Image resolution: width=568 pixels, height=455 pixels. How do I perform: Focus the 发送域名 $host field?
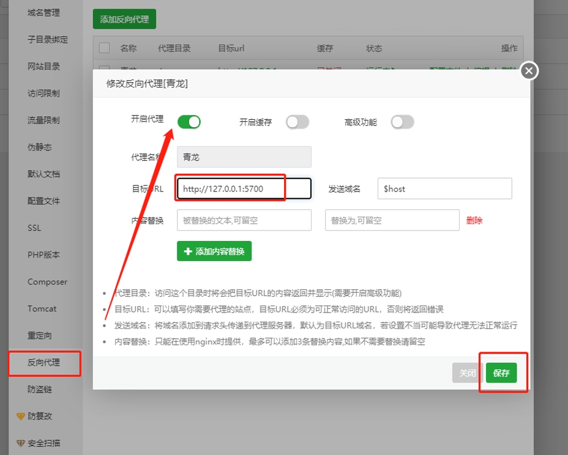(x=444, y=189)
